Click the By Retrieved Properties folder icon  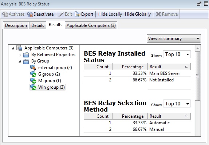pos(26,55)
